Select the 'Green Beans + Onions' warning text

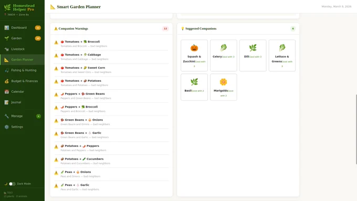(x=82, y=120)
